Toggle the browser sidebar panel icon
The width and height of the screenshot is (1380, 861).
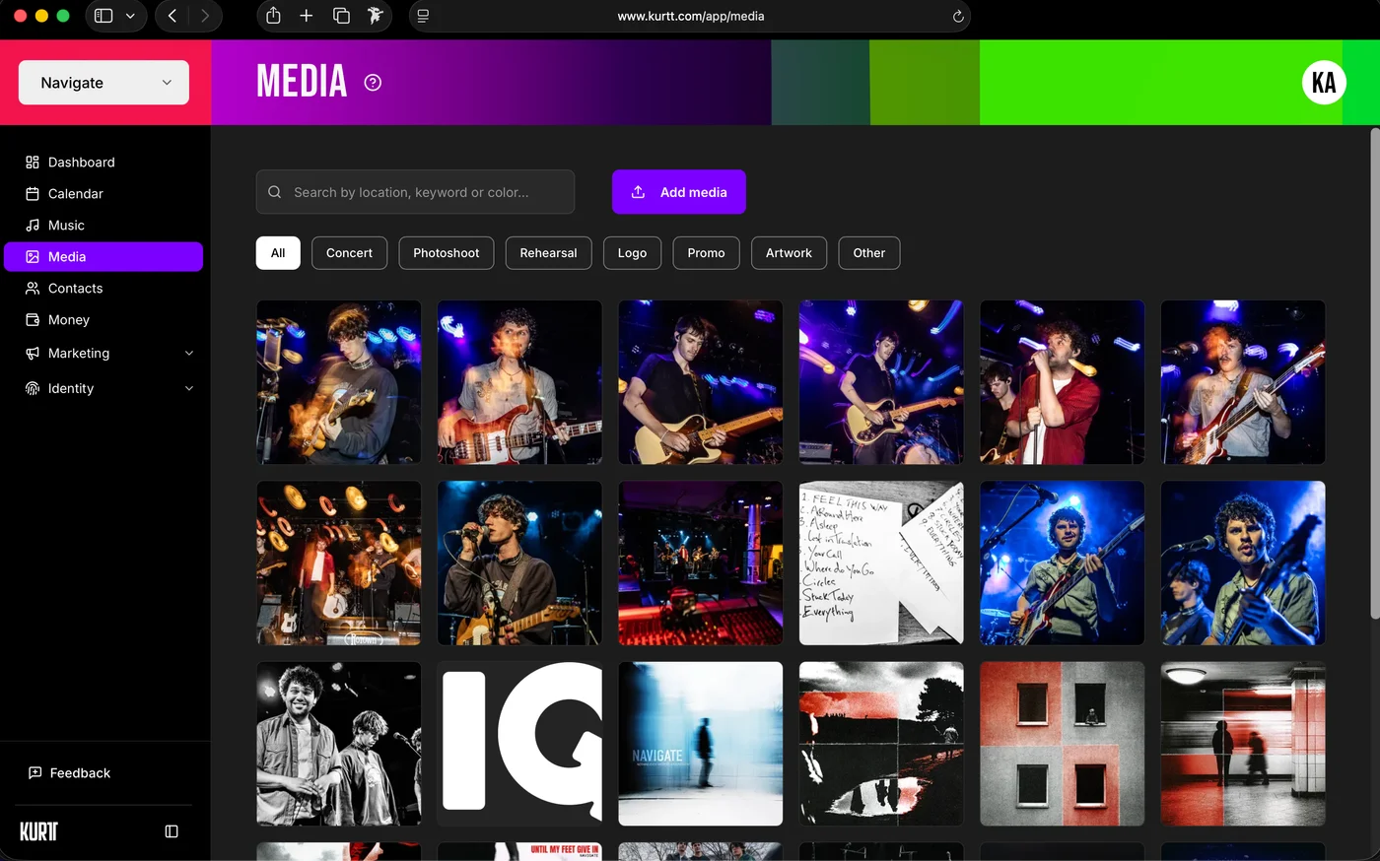tap(103, 16)
